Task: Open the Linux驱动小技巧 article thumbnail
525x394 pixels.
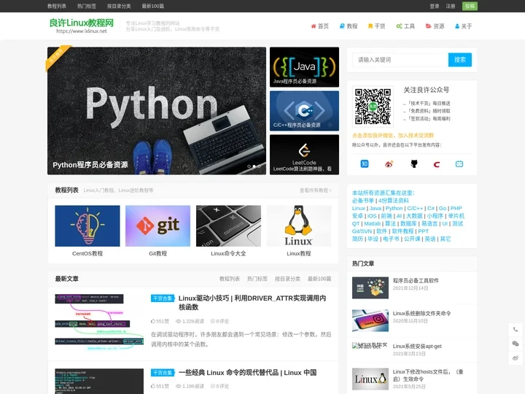Action: [x=99, y=322]
